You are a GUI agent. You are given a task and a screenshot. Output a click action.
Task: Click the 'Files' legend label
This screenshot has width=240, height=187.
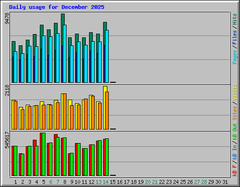tap(235, 37)
